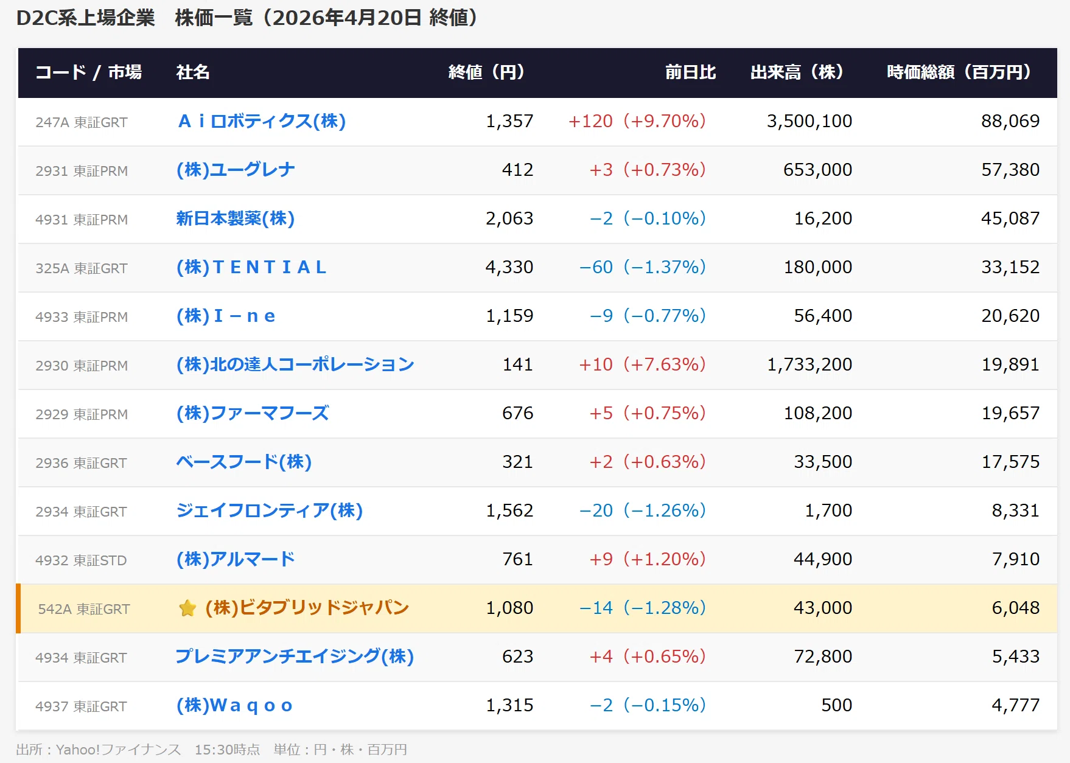
Task: Open the 新日本製薬(株) link
Action: pyautogui.click(x=236, y=218)
